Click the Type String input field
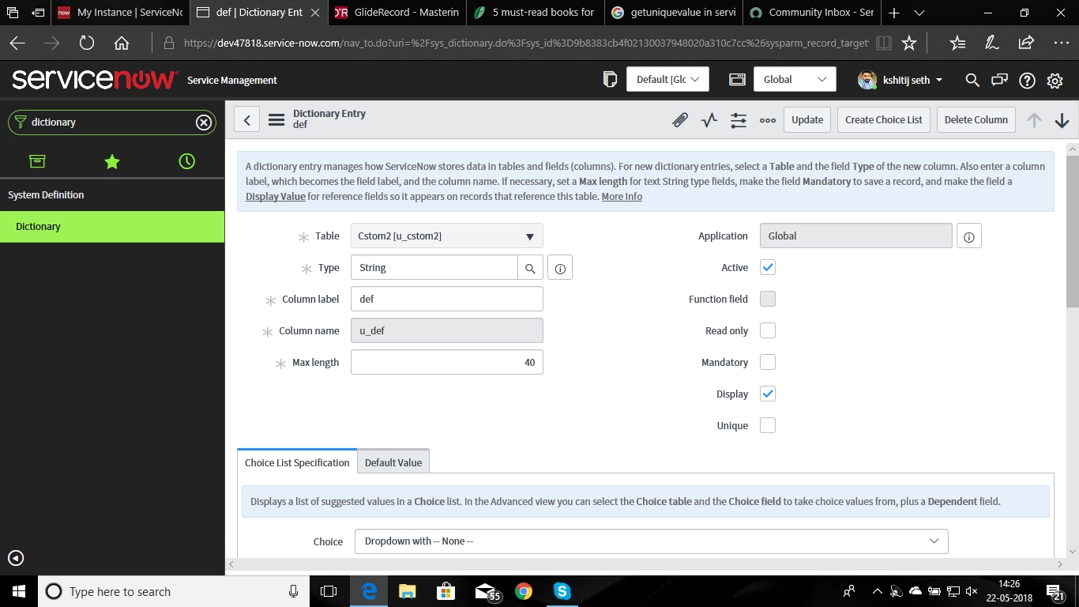This screenshot has height=607, width=1079. point(434,268)
